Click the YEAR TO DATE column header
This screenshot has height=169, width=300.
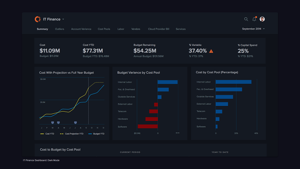[x=220, y=152]
